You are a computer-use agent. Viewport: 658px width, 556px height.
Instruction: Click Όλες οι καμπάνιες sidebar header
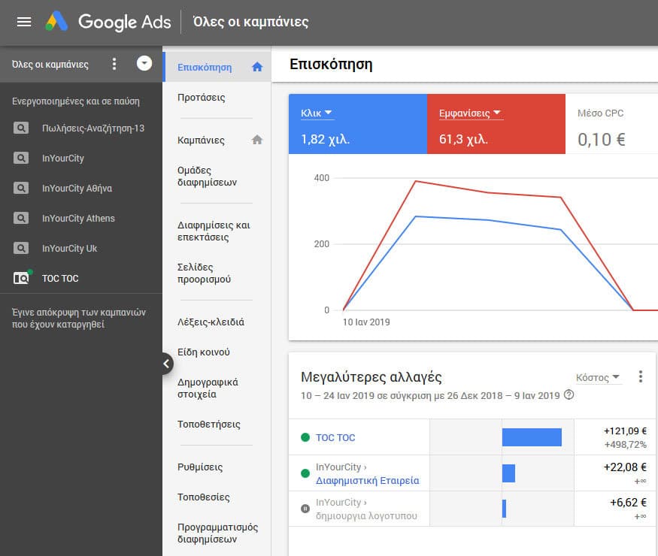tap(50, 64)
